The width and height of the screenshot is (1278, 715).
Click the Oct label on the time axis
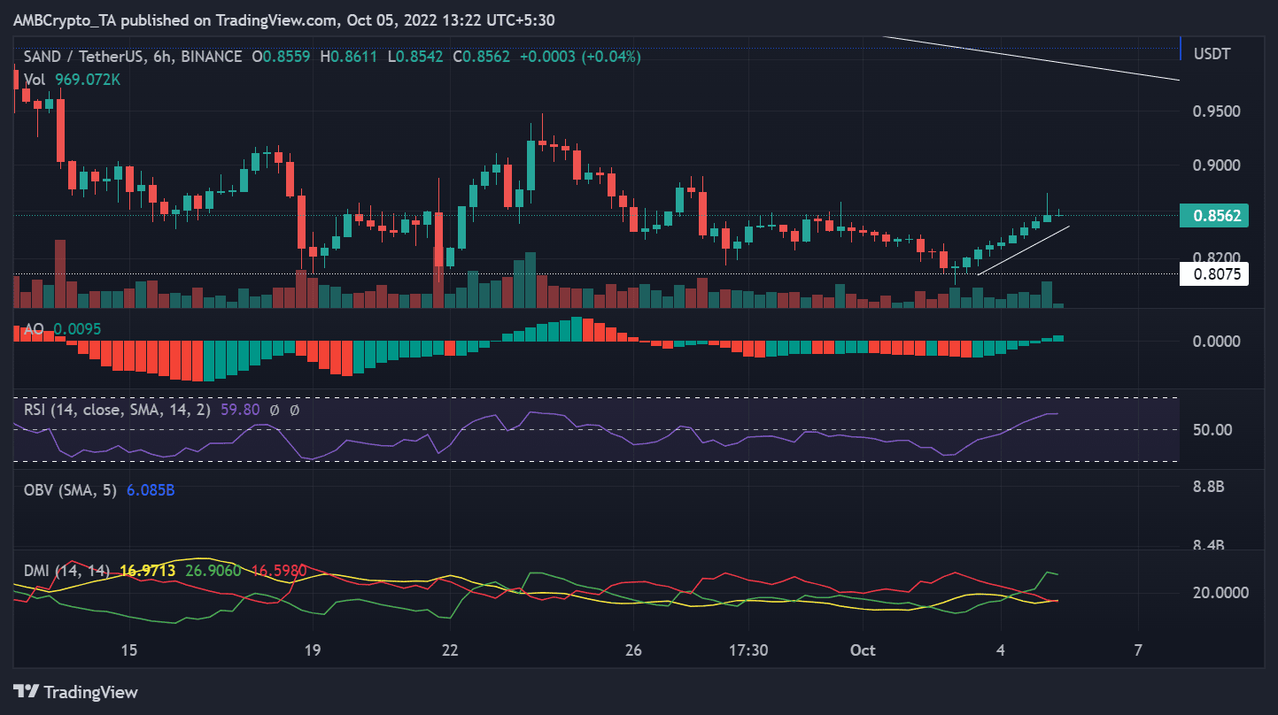862,650
